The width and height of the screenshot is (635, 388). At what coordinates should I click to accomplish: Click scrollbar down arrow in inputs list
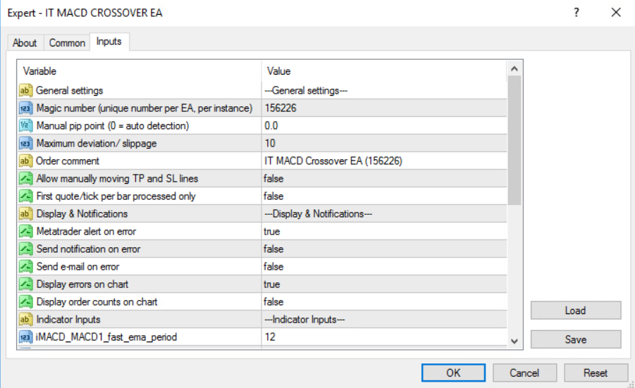(x=514, y=341)
